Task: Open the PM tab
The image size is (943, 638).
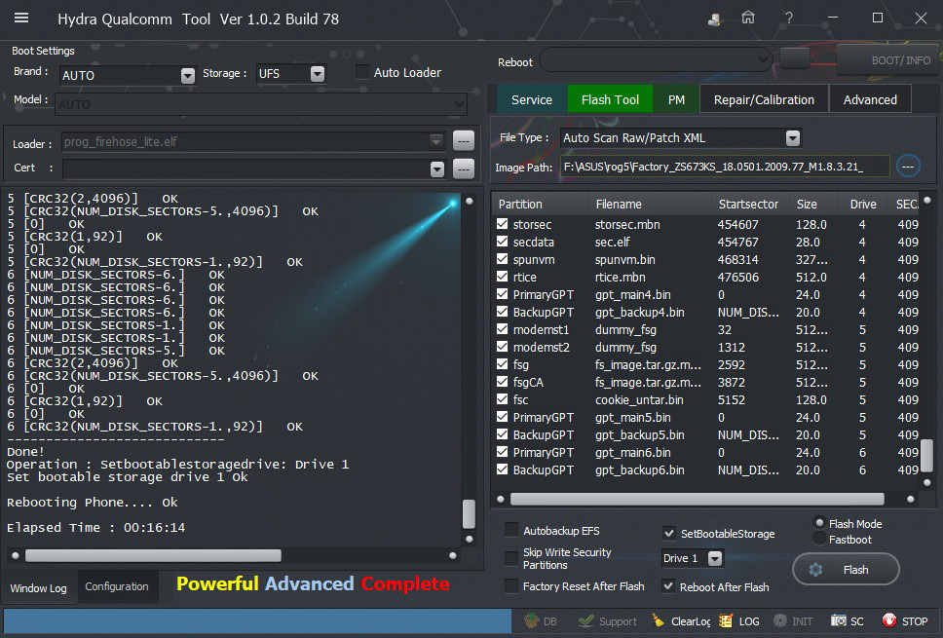Action: point(676,99)
